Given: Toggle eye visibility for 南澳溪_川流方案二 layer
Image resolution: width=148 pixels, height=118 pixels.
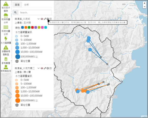Looking at the screenshot, I should pyautogui.click(x=42, y=68).
